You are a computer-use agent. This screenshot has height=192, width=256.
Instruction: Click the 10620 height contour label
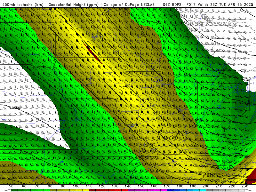[x=8, y=146]
